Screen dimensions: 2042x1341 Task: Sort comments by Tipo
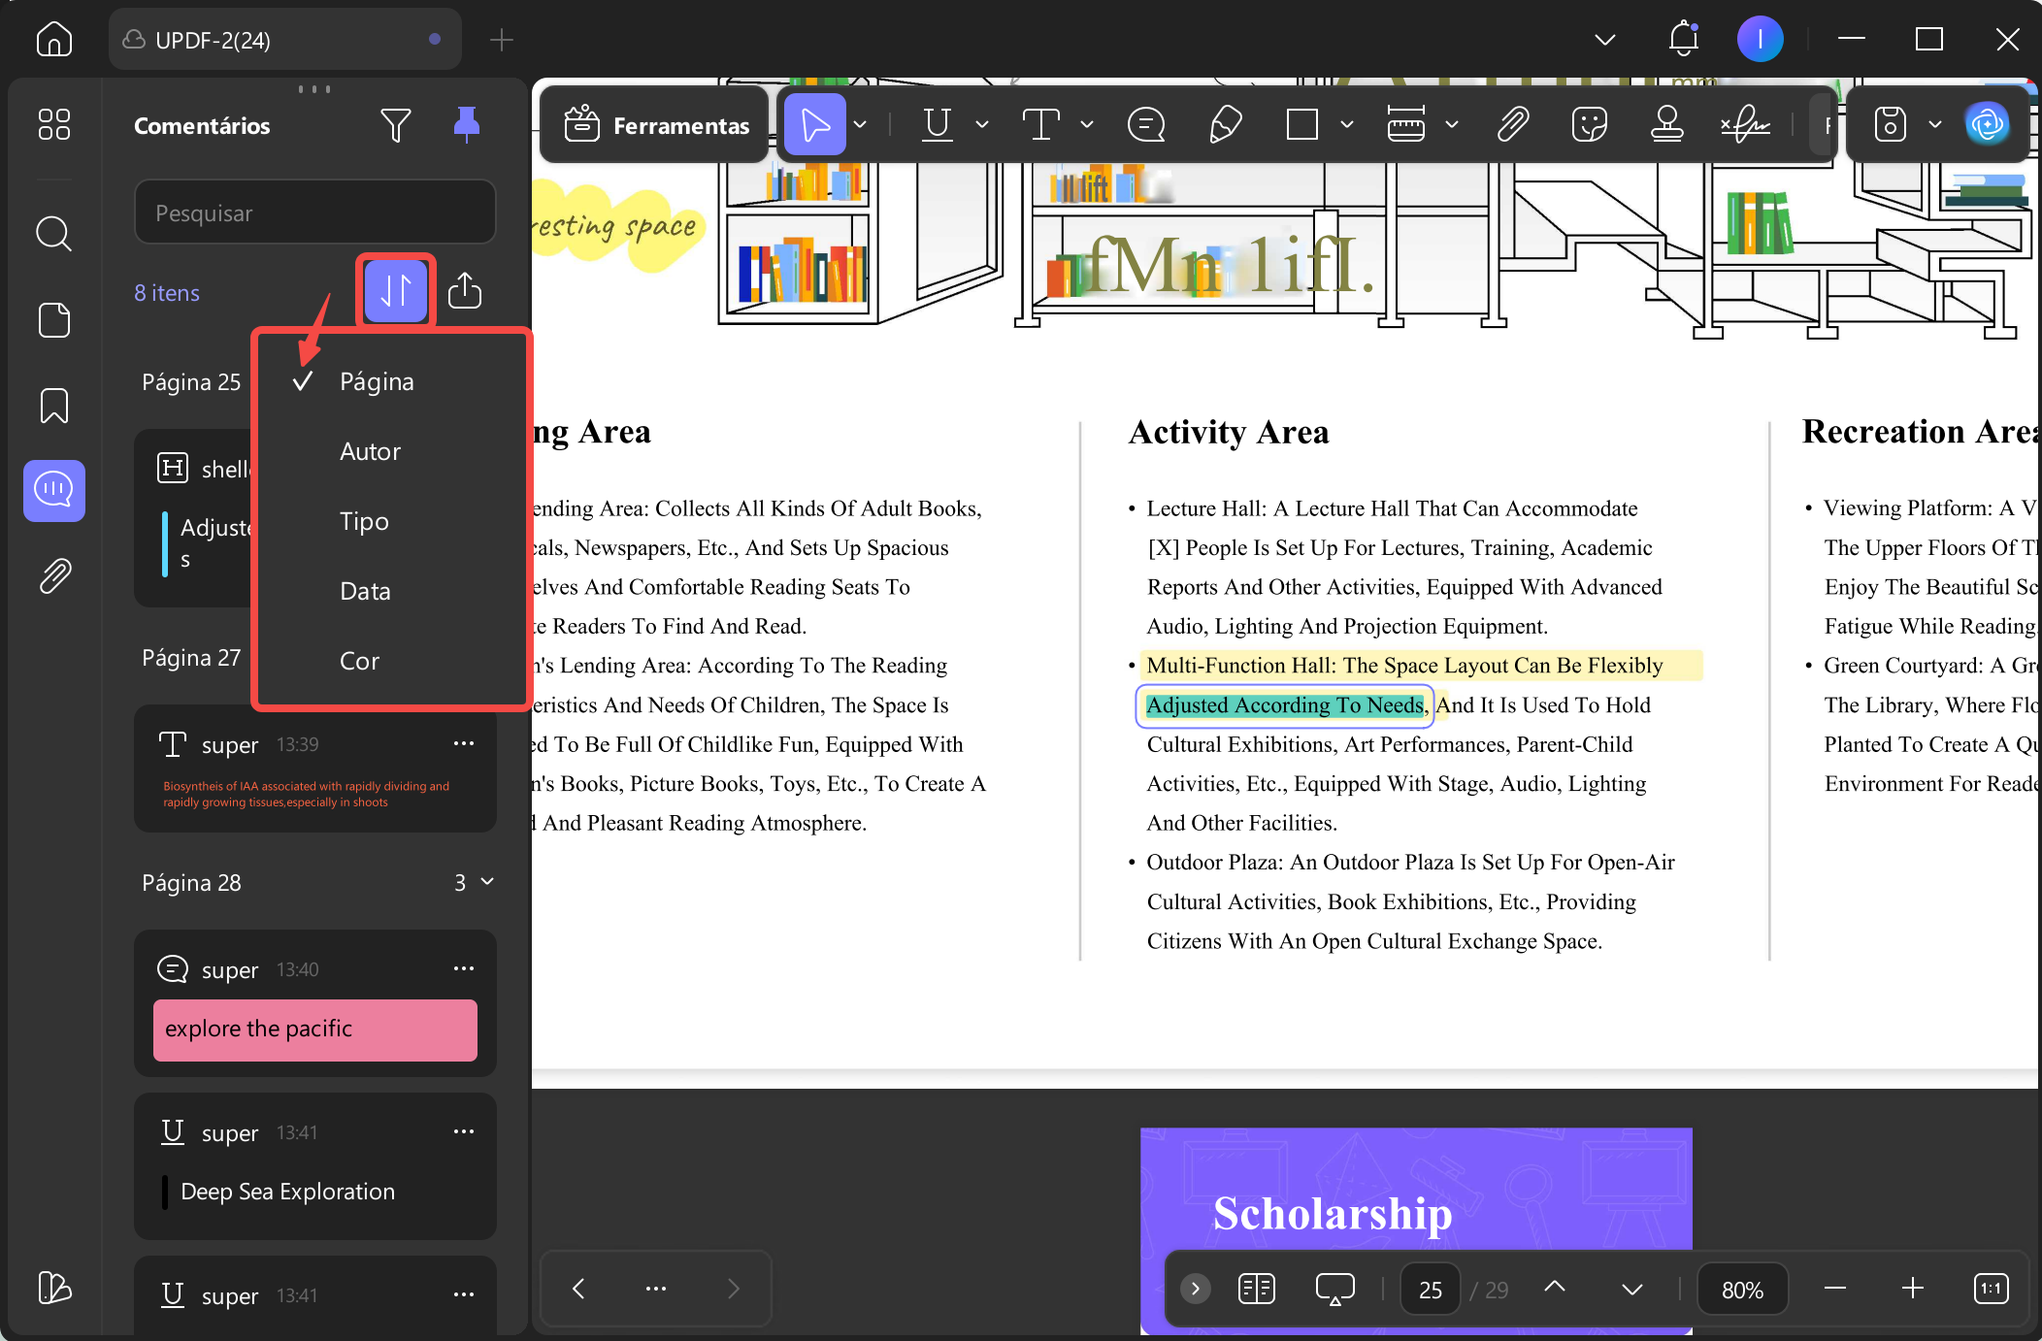click(x=393, y=521)
